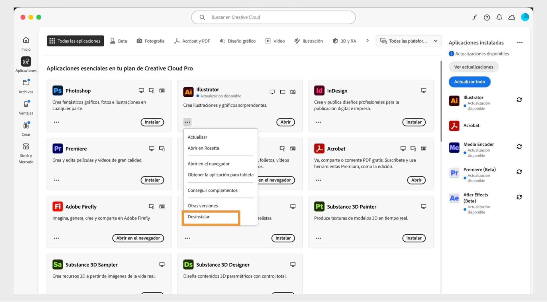The width and height of the screenshot is (547, 302).
Task: Open Adobe Firefly card three-dot menu
Action: pos(57,238)
